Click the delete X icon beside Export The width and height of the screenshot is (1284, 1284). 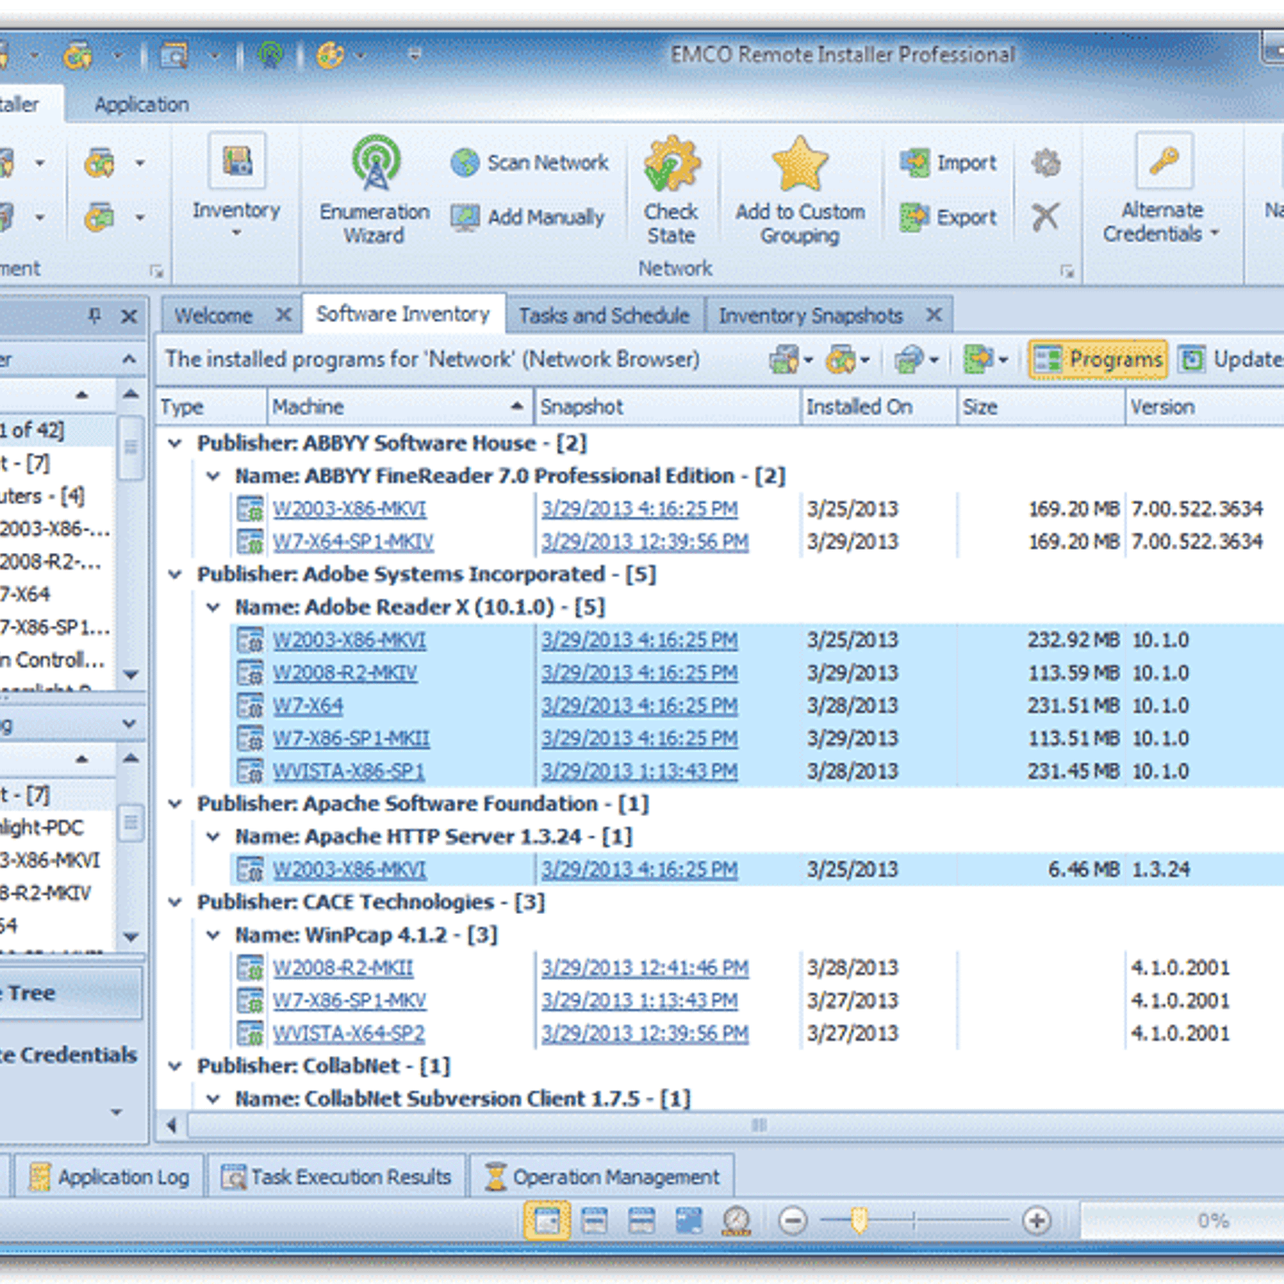[1045, 217]
